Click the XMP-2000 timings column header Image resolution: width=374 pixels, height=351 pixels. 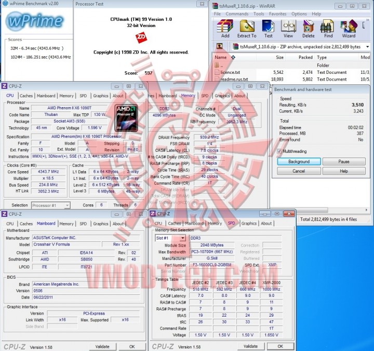pos(272,283)
